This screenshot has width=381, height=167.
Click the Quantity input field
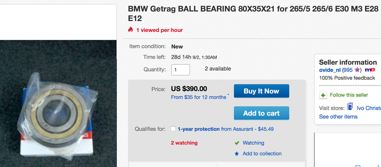tap(180, 70)
